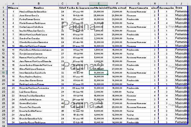Screen dimensions: 191x127
Task: Click row 31 header
Action: 3,122
